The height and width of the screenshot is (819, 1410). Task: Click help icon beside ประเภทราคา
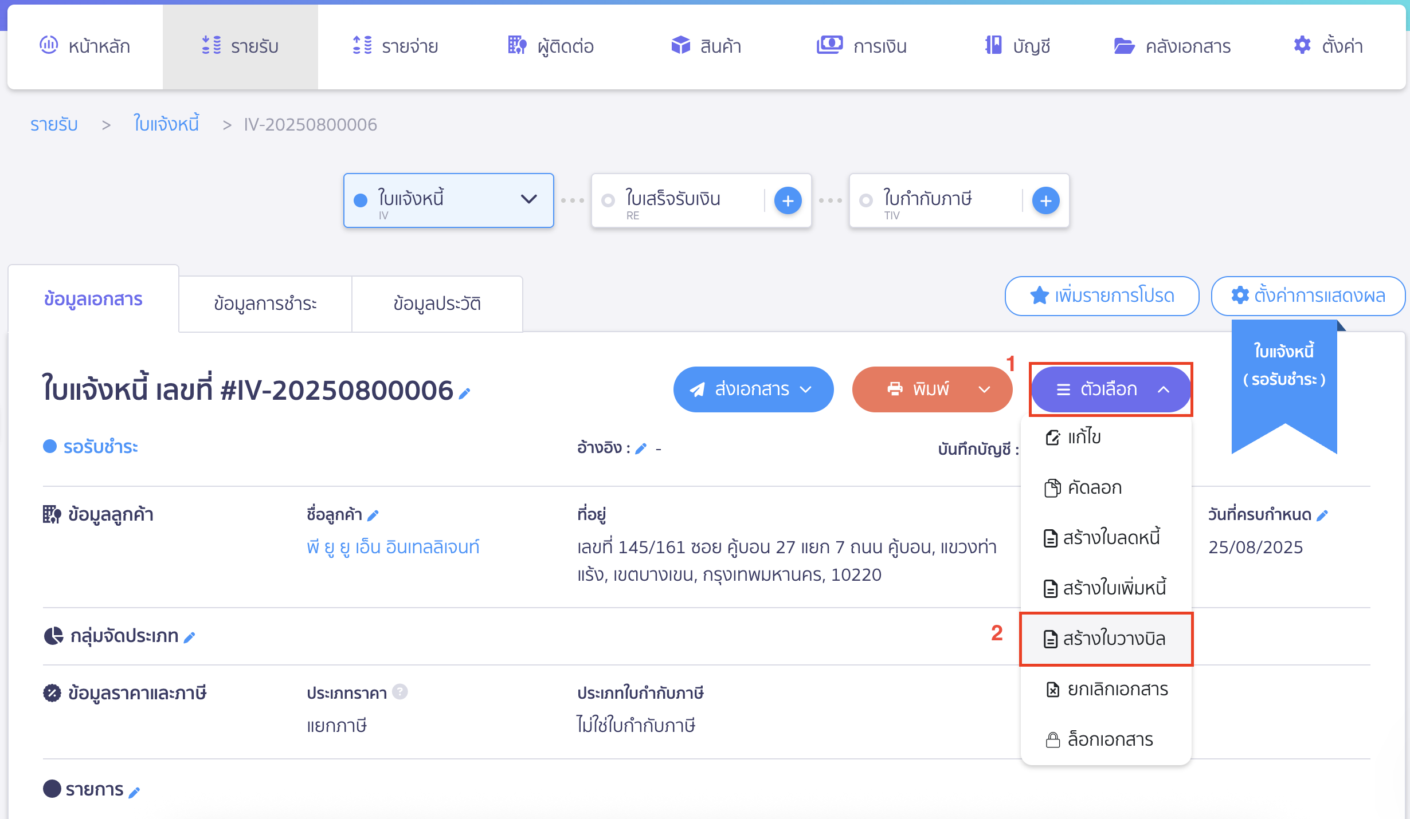[x=400, y=692]
